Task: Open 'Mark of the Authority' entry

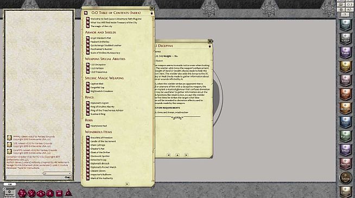Action: [102, 179]
